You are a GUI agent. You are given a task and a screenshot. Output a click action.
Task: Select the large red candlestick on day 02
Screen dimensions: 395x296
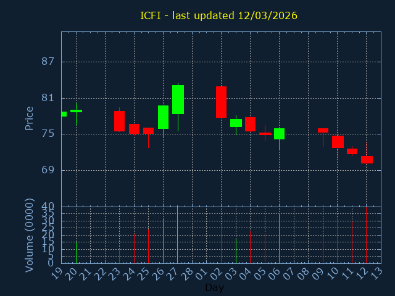(221, 102)
